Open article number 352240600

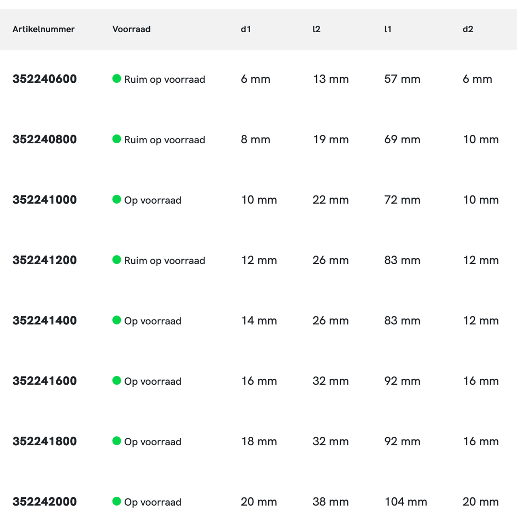click(x=44, y=79)
